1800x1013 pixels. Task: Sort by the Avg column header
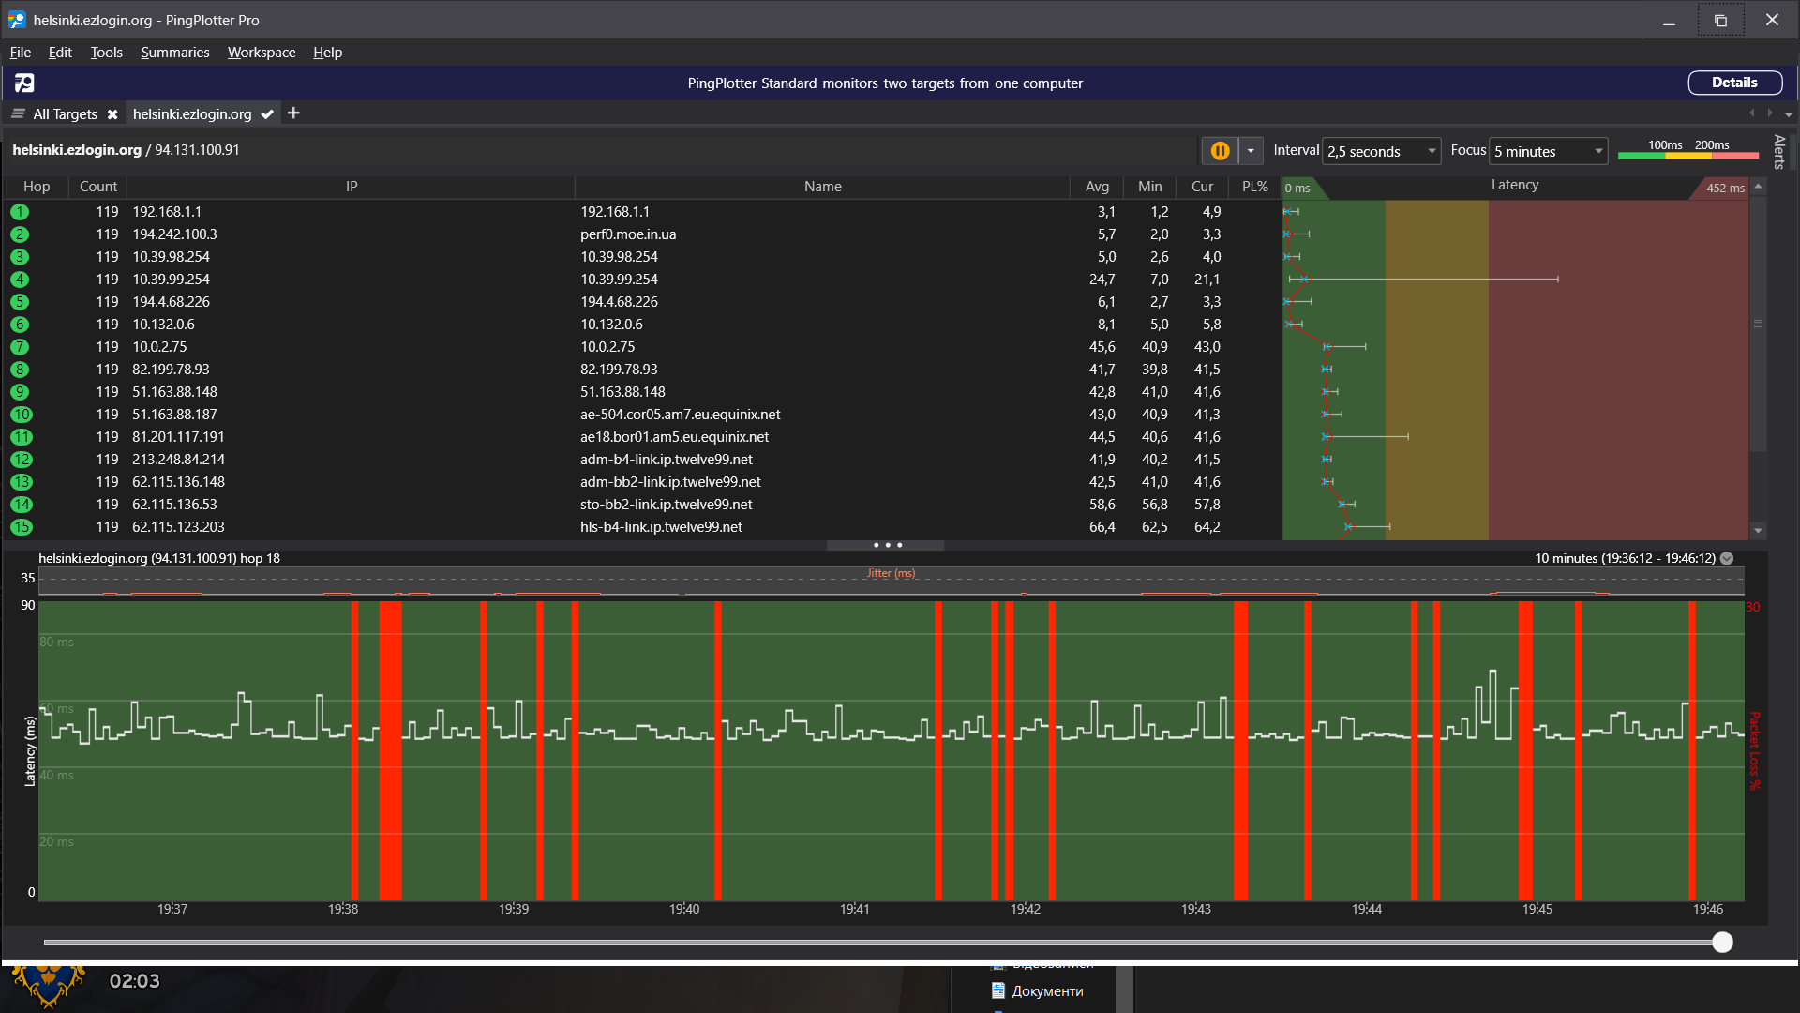point(1097,187)
